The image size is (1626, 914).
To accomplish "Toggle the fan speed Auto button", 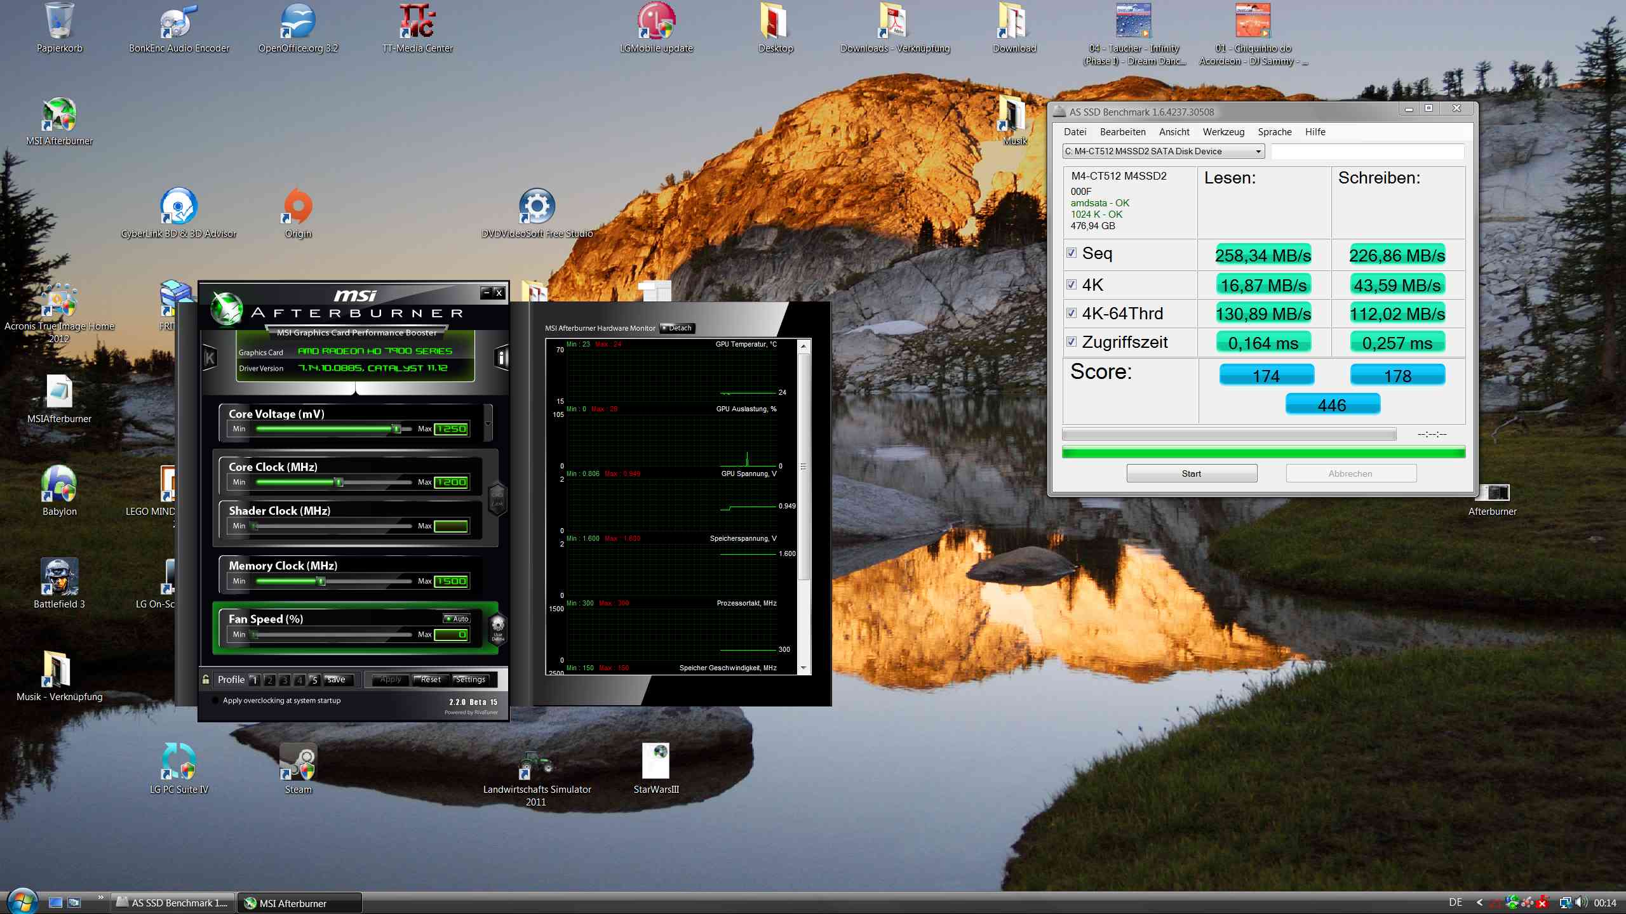I will 457,619.
